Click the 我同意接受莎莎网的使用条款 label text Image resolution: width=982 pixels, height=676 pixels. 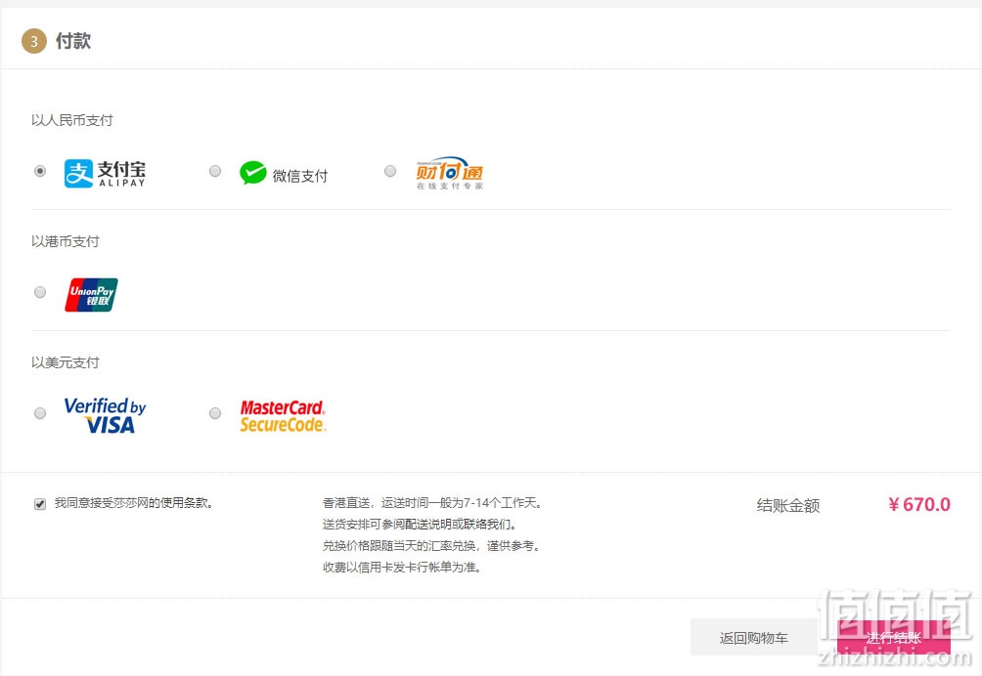[134, 503]
